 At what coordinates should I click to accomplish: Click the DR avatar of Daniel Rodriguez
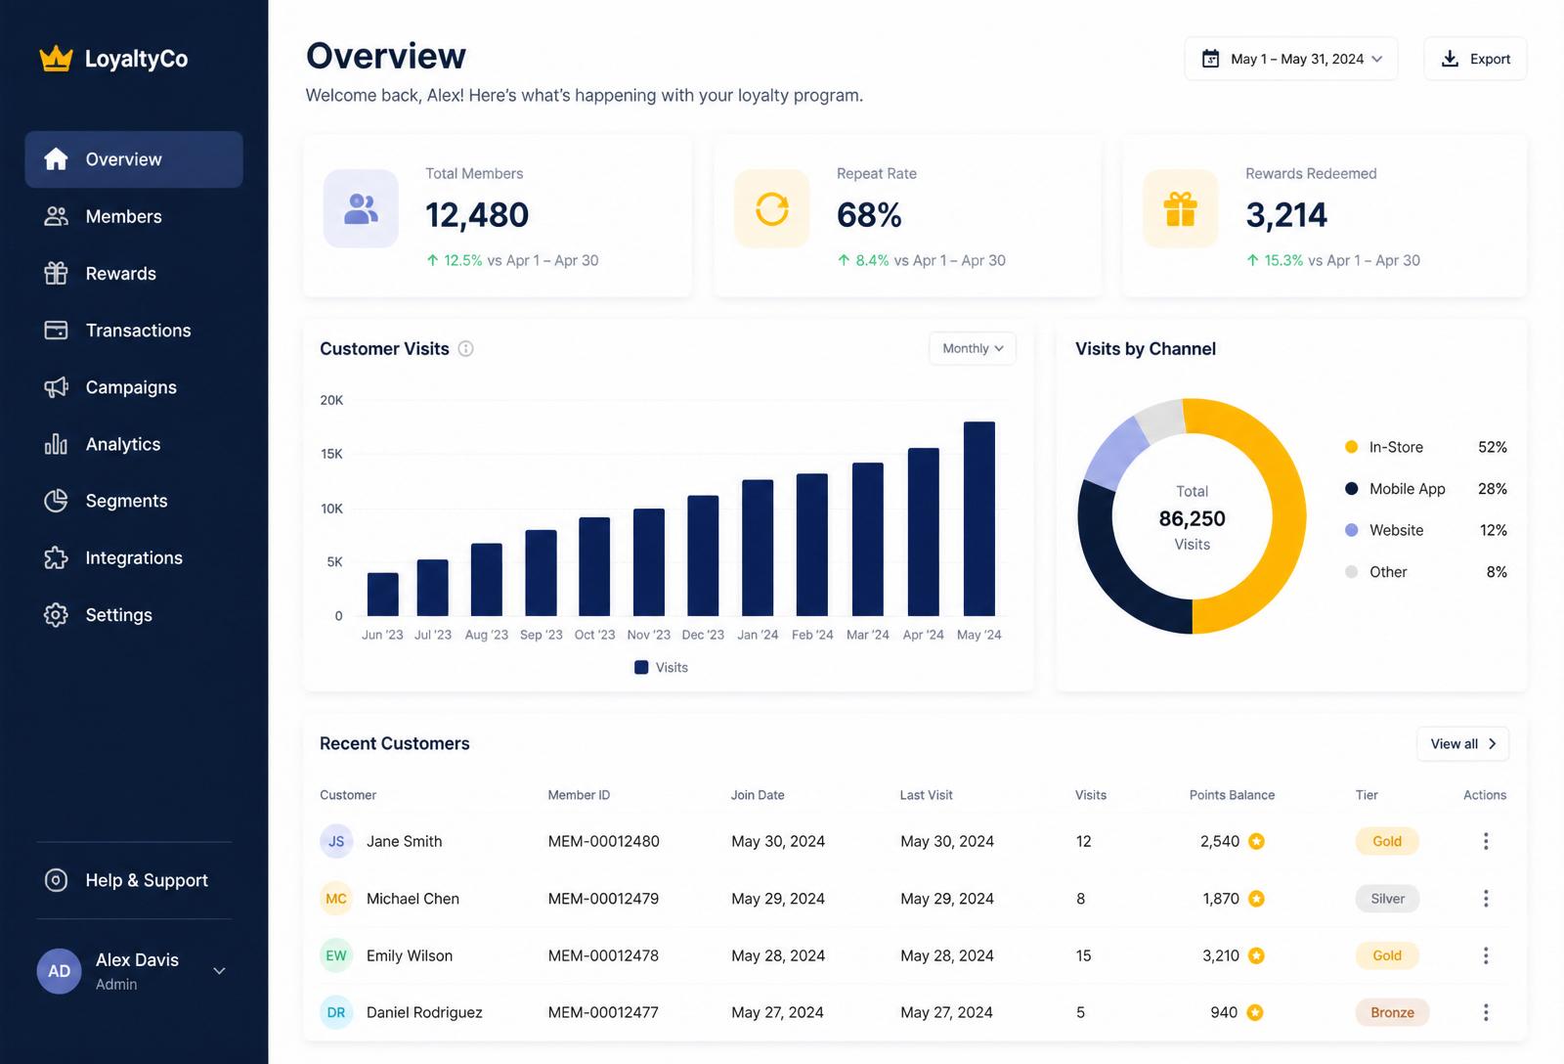[x=336, y=1012]
